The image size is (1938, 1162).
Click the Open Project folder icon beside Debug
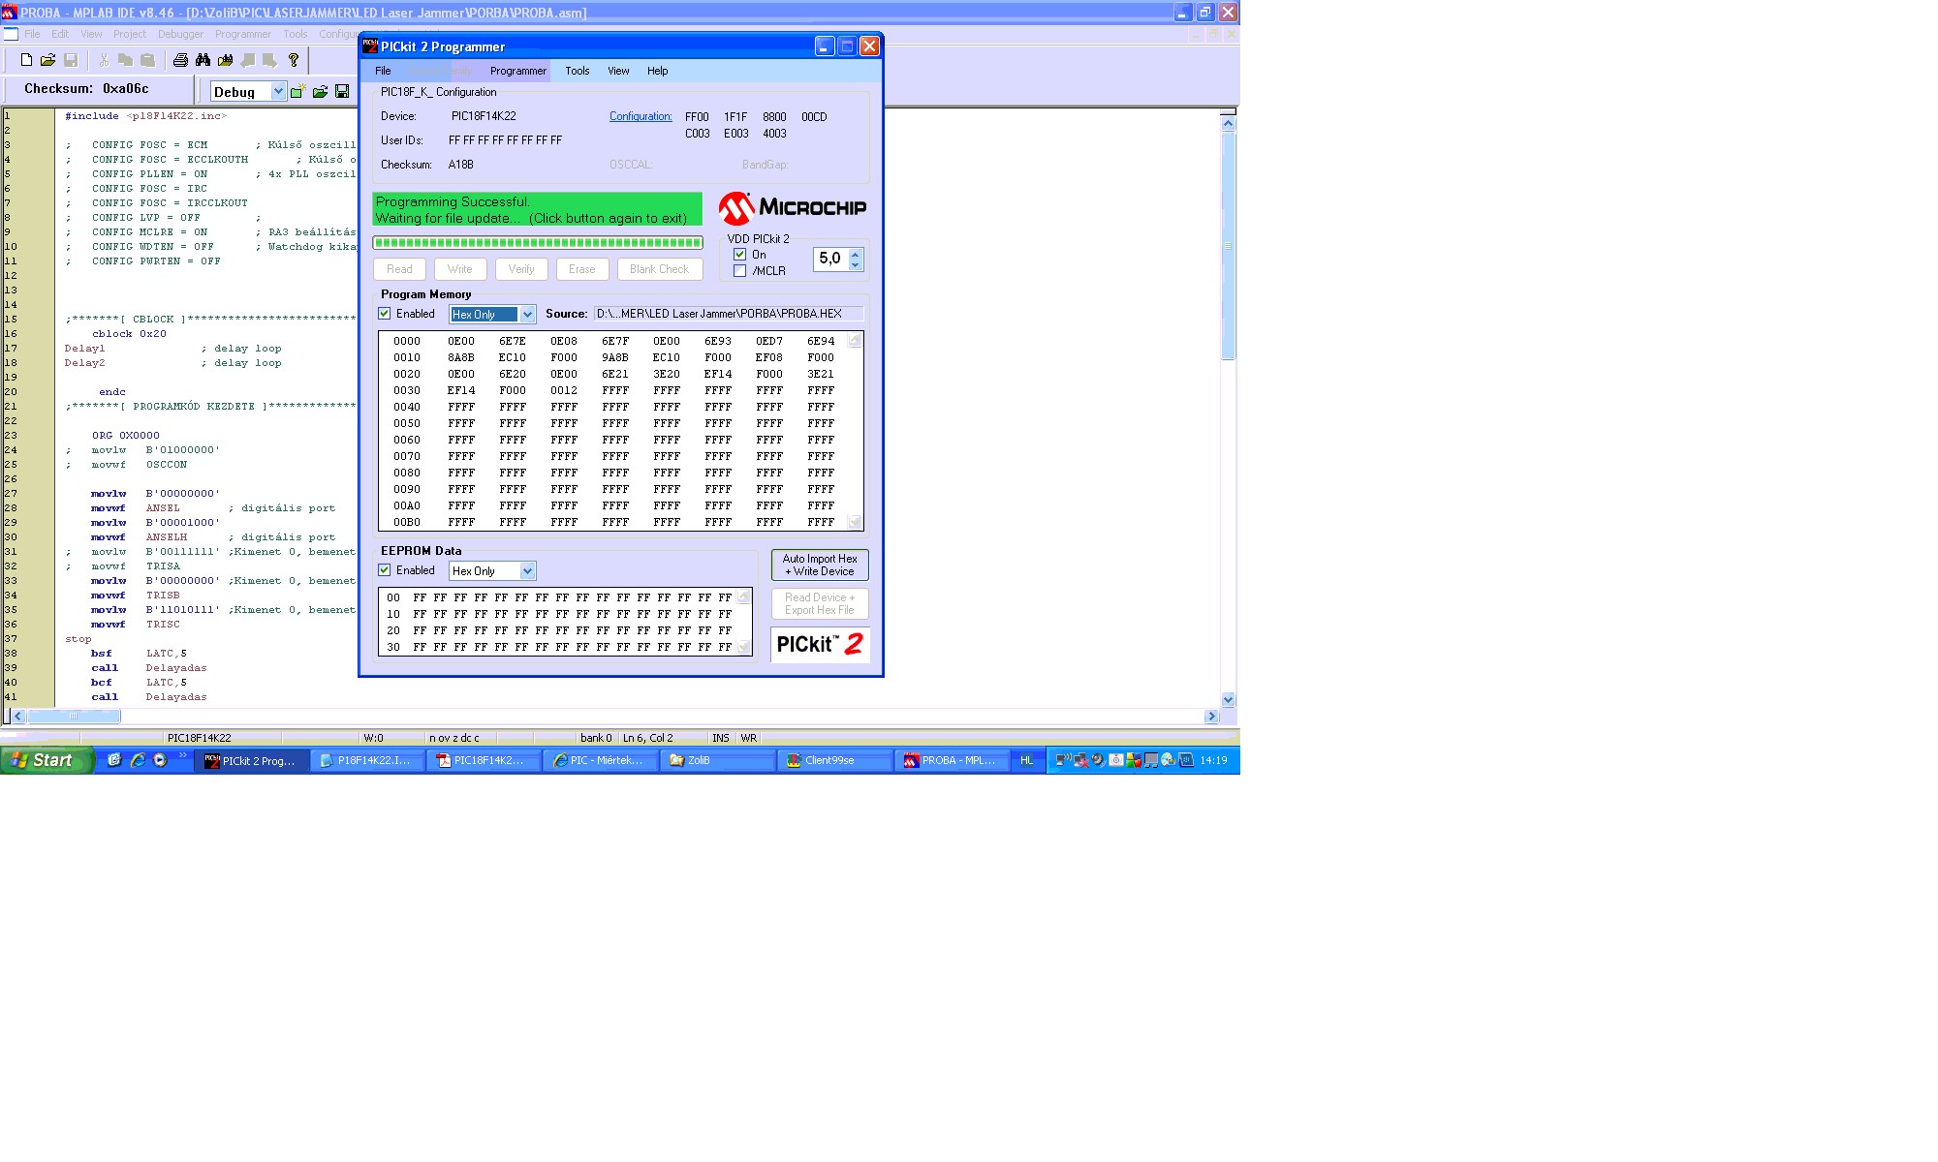(x=320, y=91)
